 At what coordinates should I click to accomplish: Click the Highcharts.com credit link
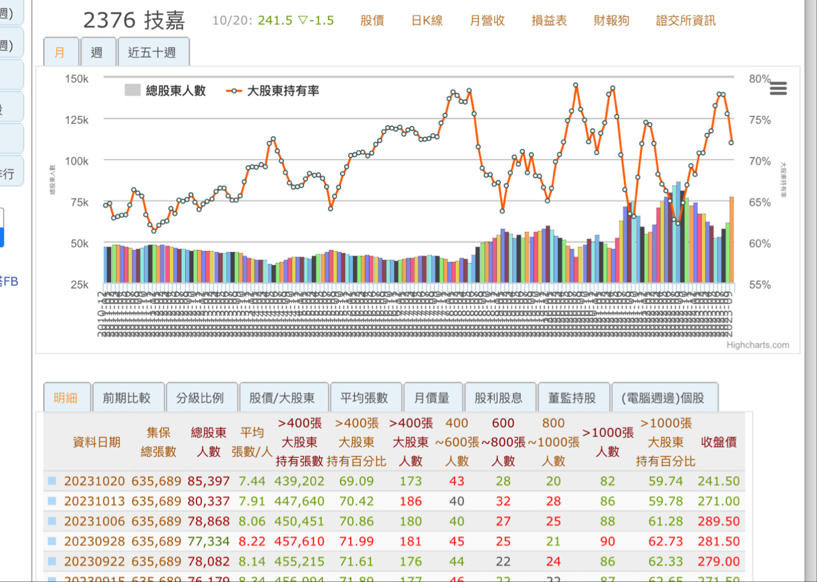click(x=757, y=345)
